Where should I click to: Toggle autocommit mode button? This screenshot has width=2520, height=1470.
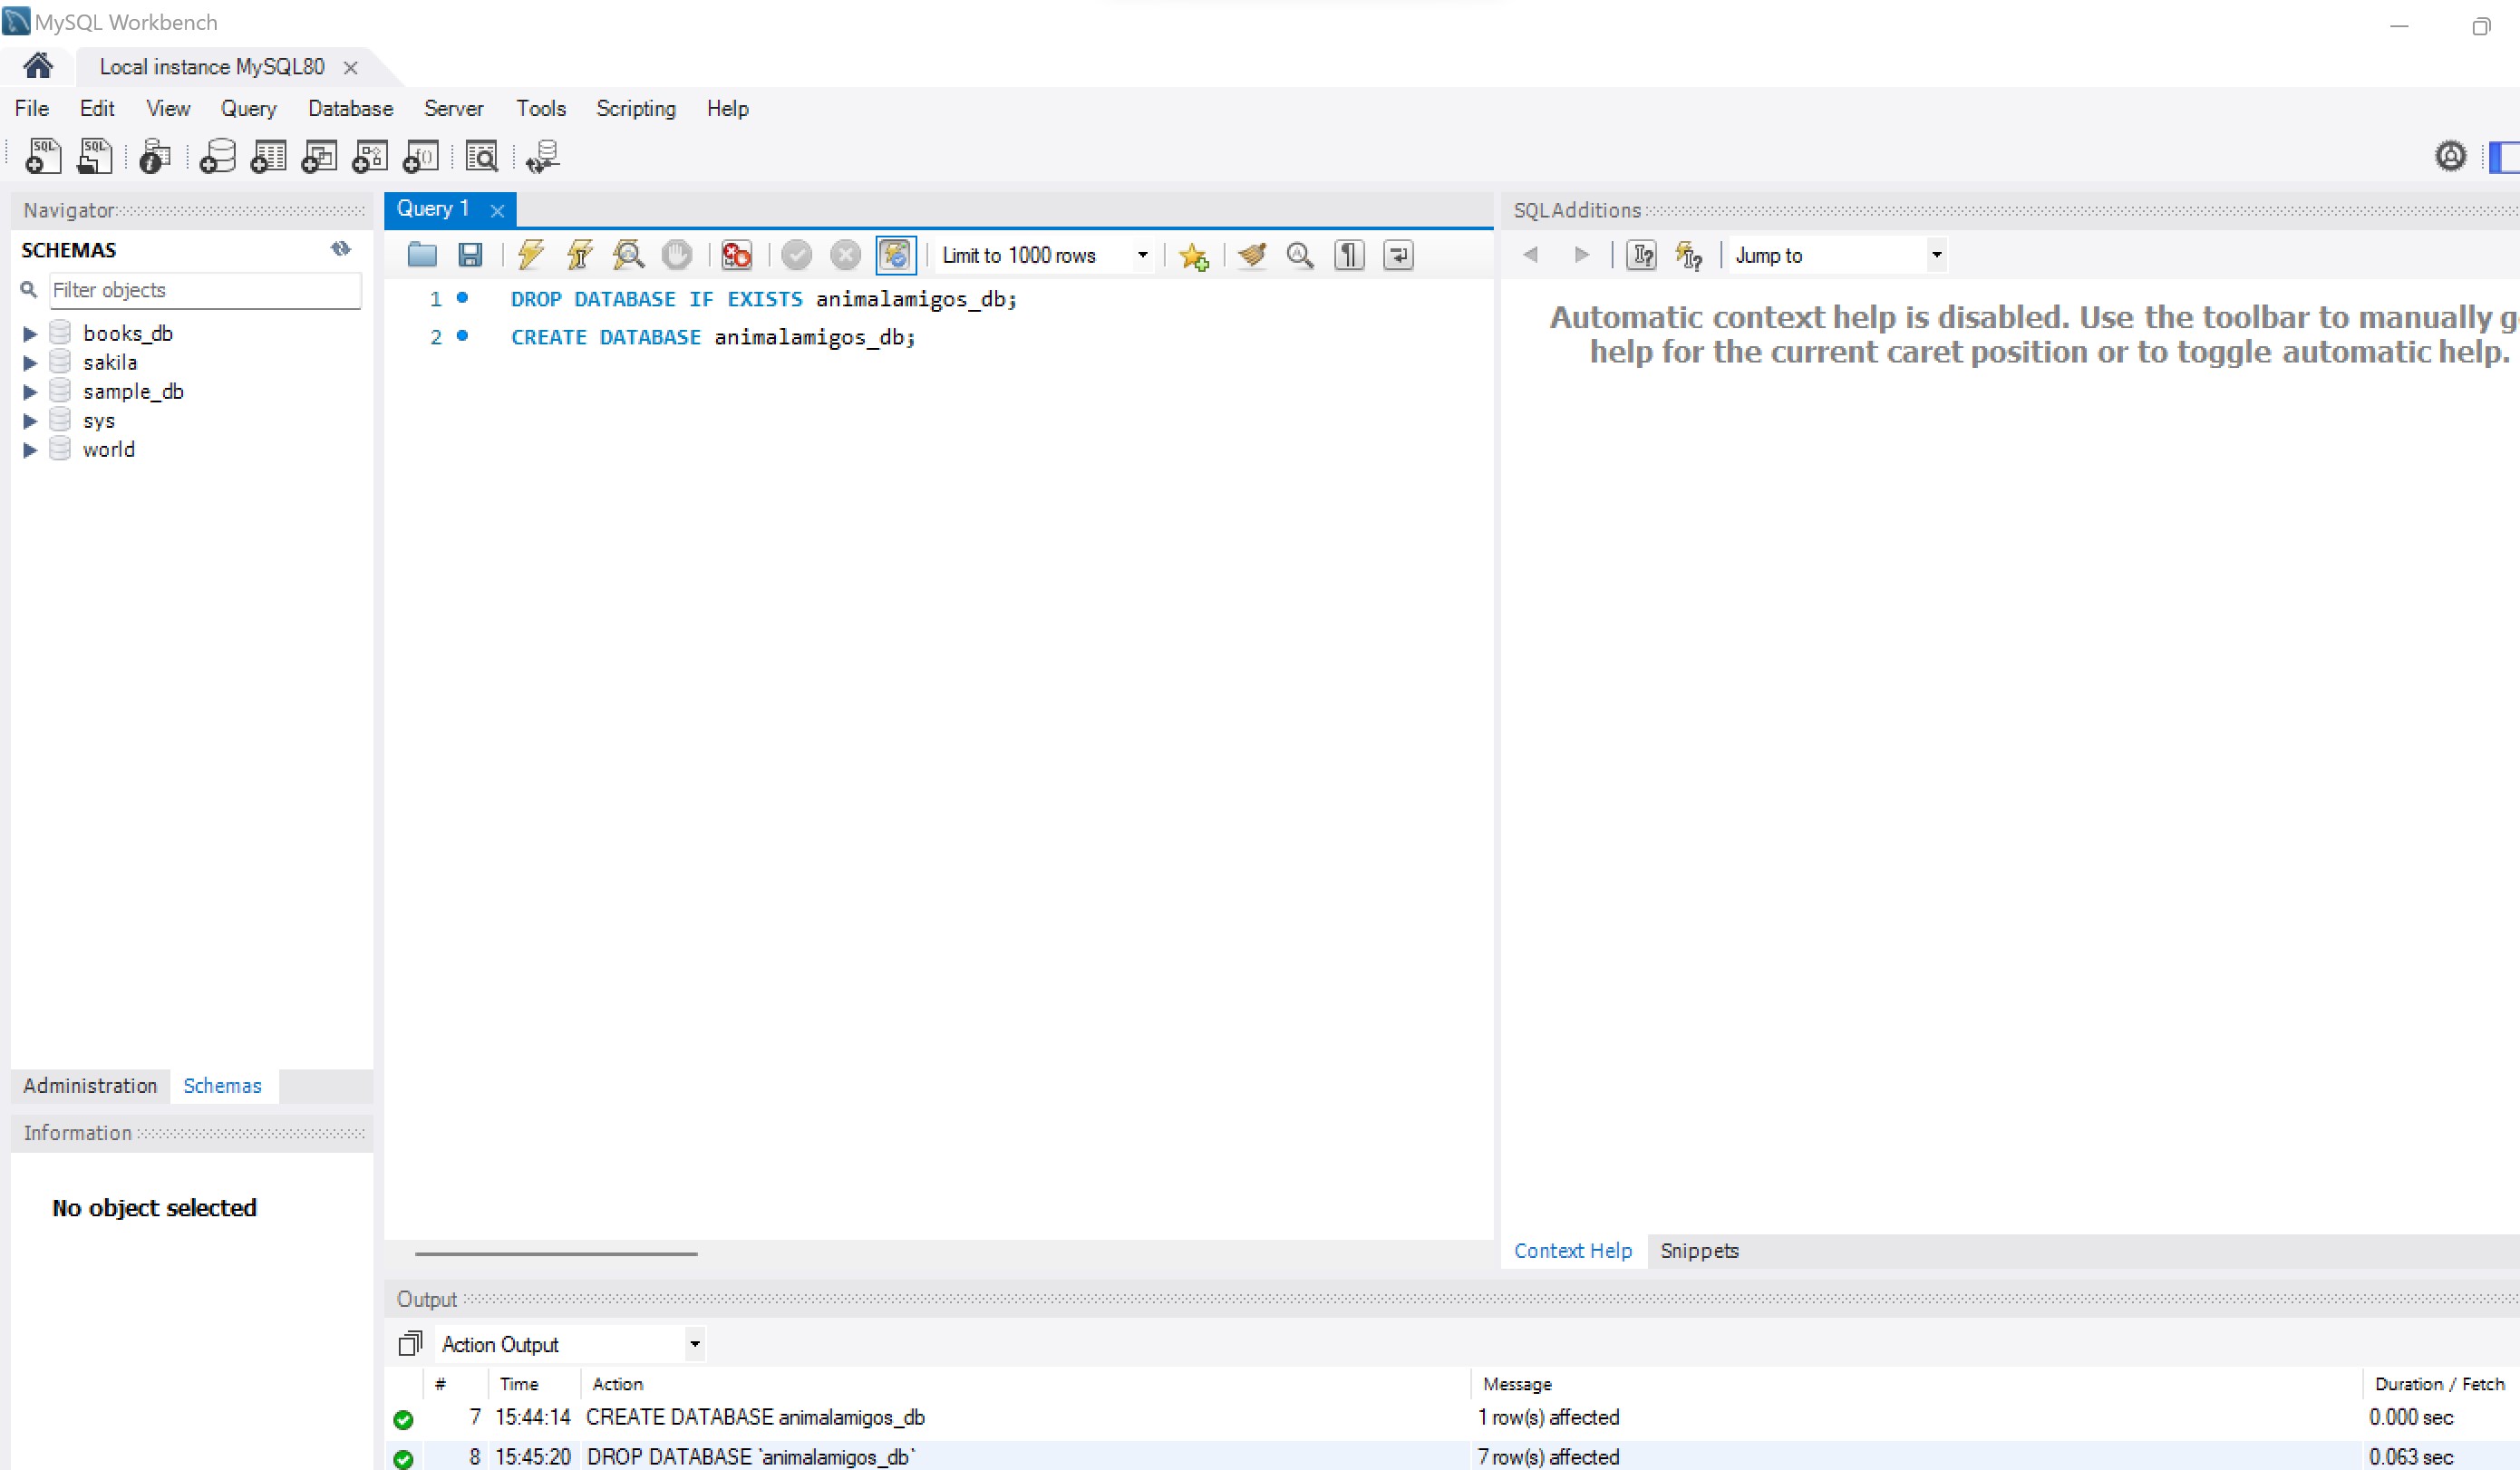click(x=895, y=255)
